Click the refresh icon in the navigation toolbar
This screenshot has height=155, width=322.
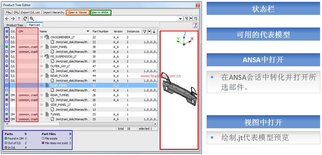pyautogui.click(x=25, y=19)
